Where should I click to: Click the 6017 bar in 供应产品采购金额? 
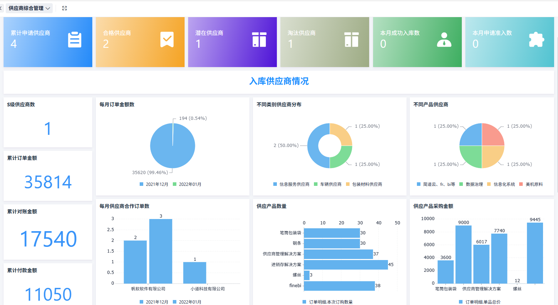pyautogui.click(x=481, y=264)
